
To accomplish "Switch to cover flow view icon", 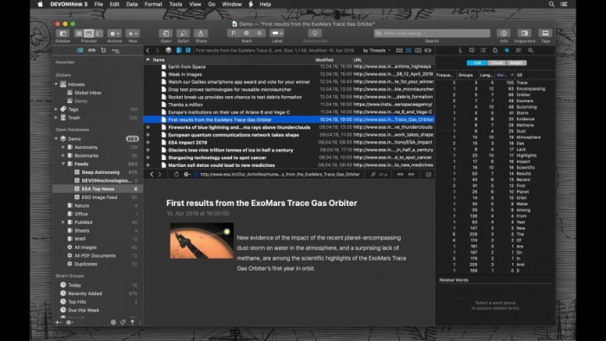I will (428, 50).
